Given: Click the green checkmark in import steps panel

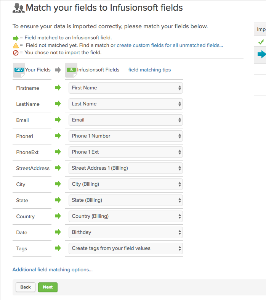Looking at the screenshot, I should click(x=261, y=42).
